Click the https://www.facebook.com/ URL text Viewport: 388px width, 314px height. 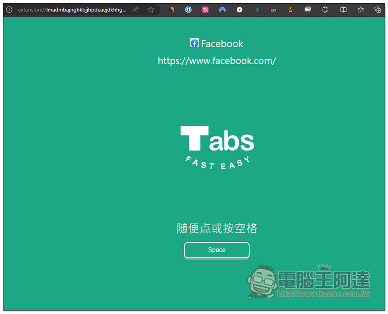tap(217, 61)
